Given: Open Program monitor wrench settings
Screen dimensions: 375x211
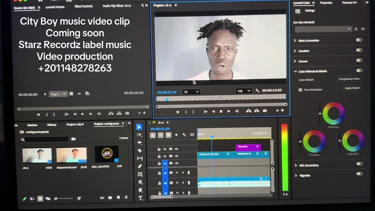Looking at the screenshot, I should (257, 91).
